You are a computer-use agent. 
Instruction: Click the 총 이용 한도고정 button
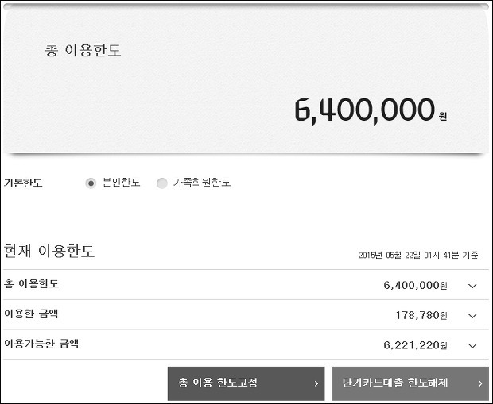[246, 383]
